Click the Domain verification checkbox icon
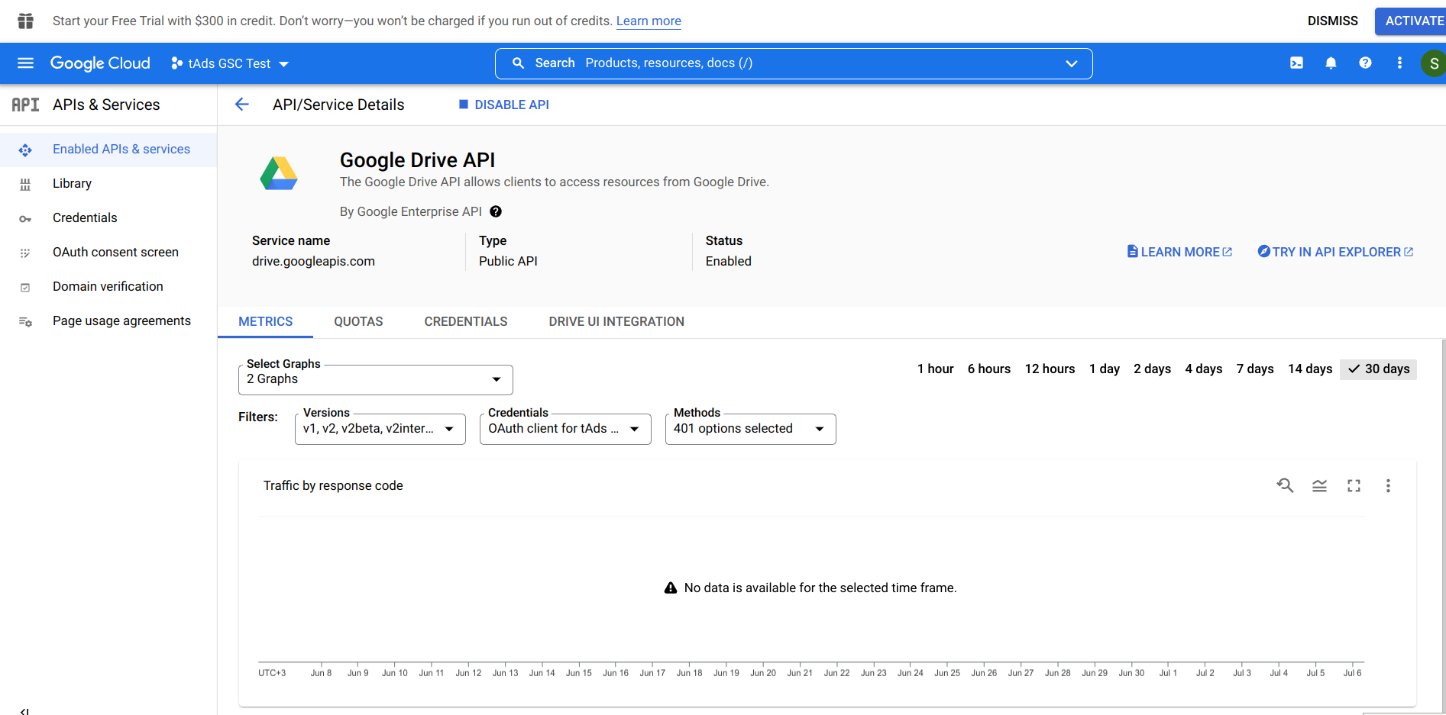Image resolution: width=1446 pixels, height=715 pixels. [x=25, y=288]
